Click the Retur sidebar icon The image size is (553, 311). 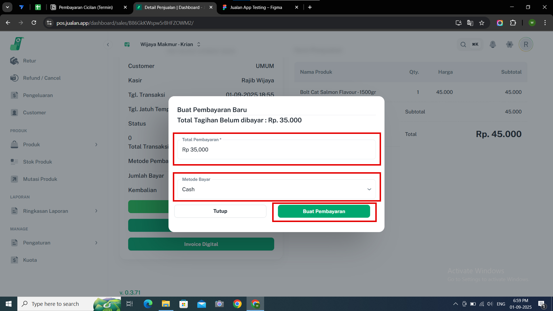click(x=14, y=61)
